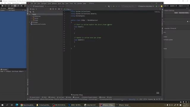
Task: Click the Explorer magnifier search icon
Action: [34, 12]
